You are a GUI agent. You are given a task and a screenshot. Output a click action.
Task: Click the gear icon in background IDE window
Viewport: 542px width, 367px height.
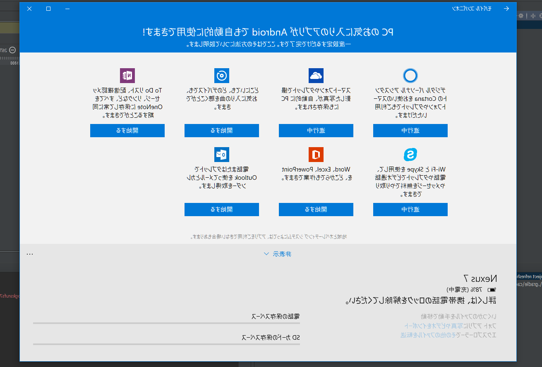tap(521, 16)
